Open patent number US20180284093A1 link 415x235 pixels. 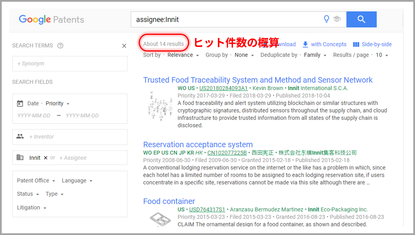[224, 88]
